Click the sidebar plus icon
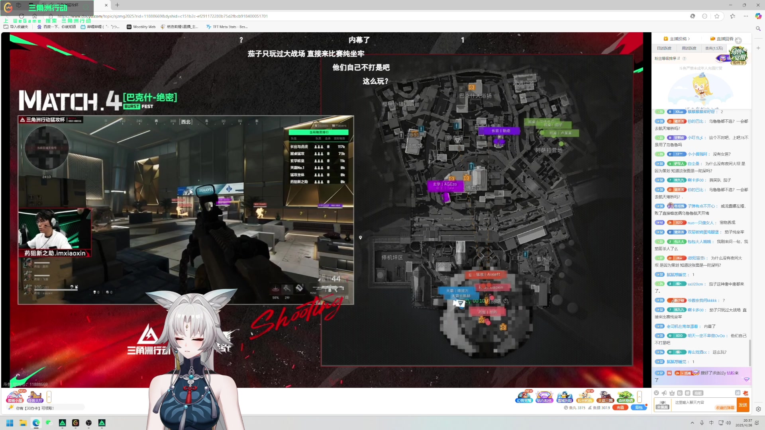Image resolution: width=765 pixels, height=430 pixels. 758,48
